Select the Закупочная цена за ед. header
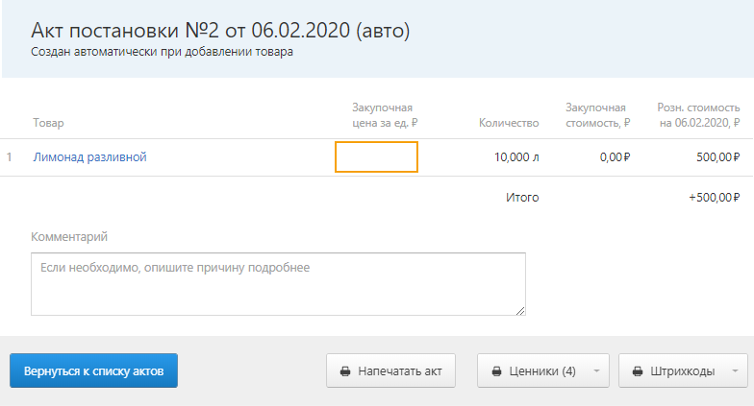This screenshot has height=406, width=754. click(x=385, y=115)
